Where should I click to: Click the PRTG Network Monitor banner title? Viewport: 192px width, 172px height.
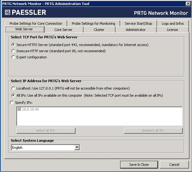click(x=161, y=13)
